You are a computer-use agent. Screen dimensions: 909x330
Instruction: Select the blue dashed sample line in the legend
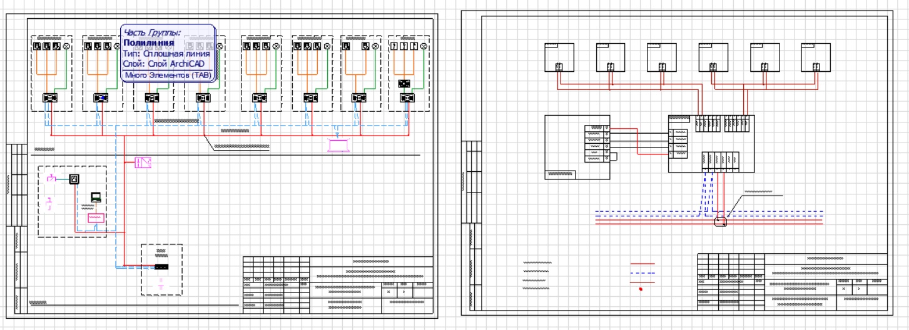tap(643, 273)
